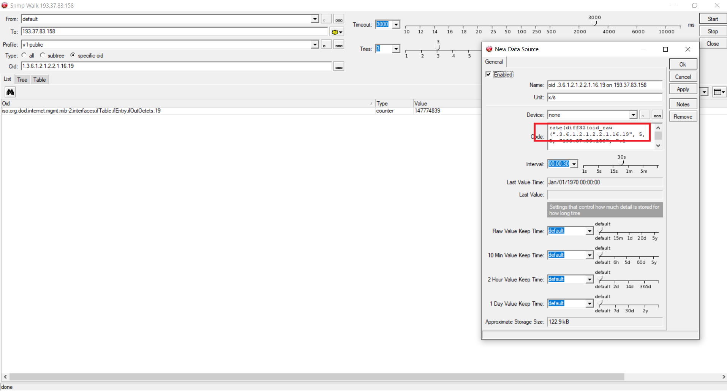Click the 2 Hour Value Keep Time slider handle

[x=600, y=278]
